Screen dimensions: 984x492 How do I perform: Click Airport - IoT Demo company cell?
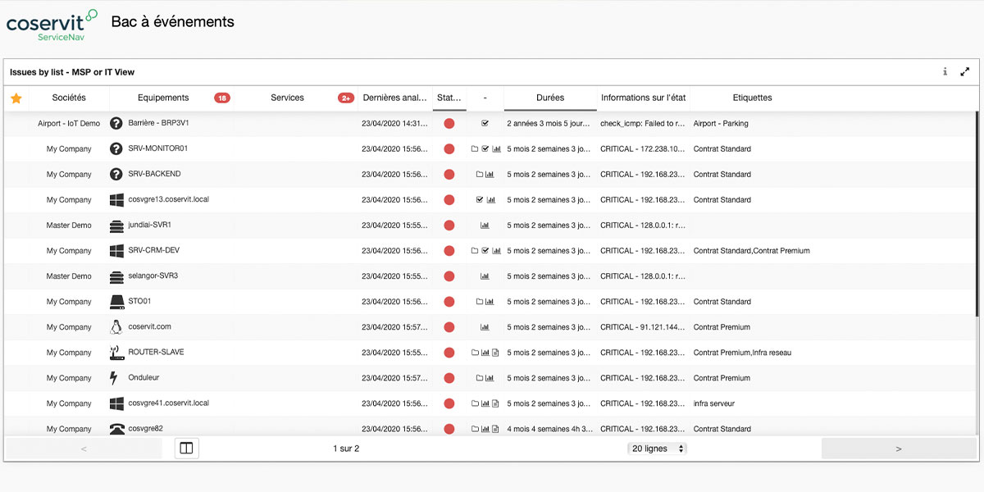pos(69,124)
